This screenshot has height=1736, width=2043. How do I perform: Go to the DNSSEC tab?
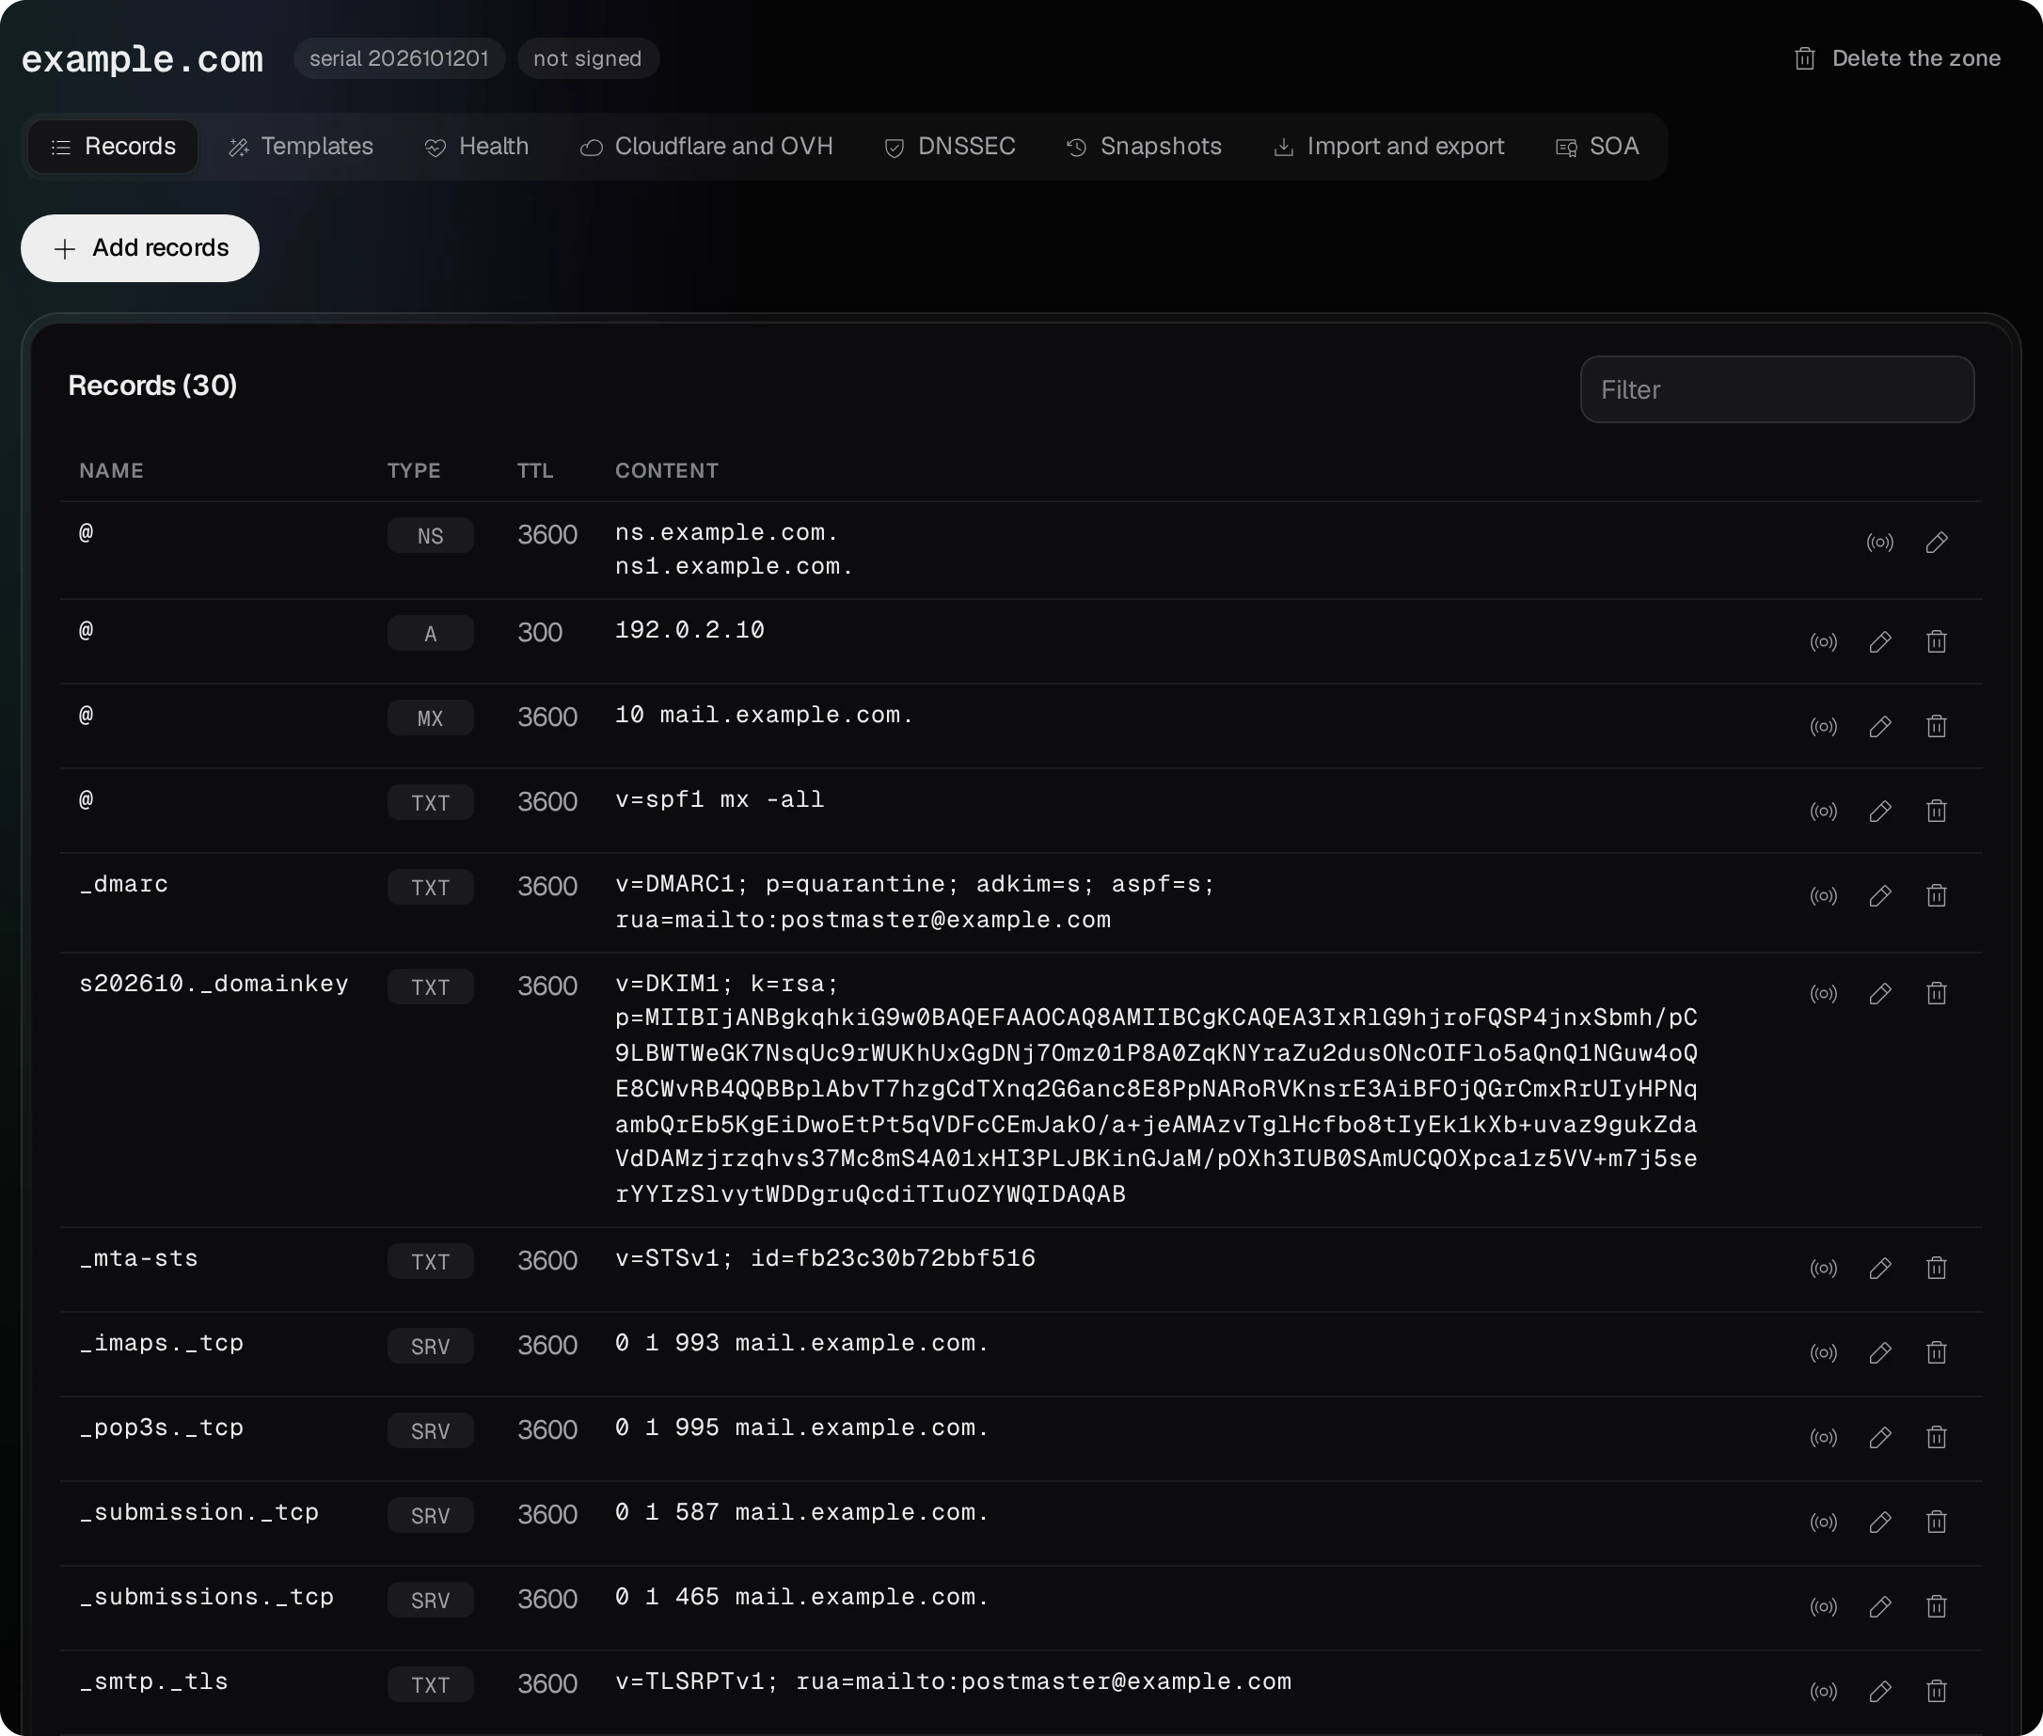point(950,147)
